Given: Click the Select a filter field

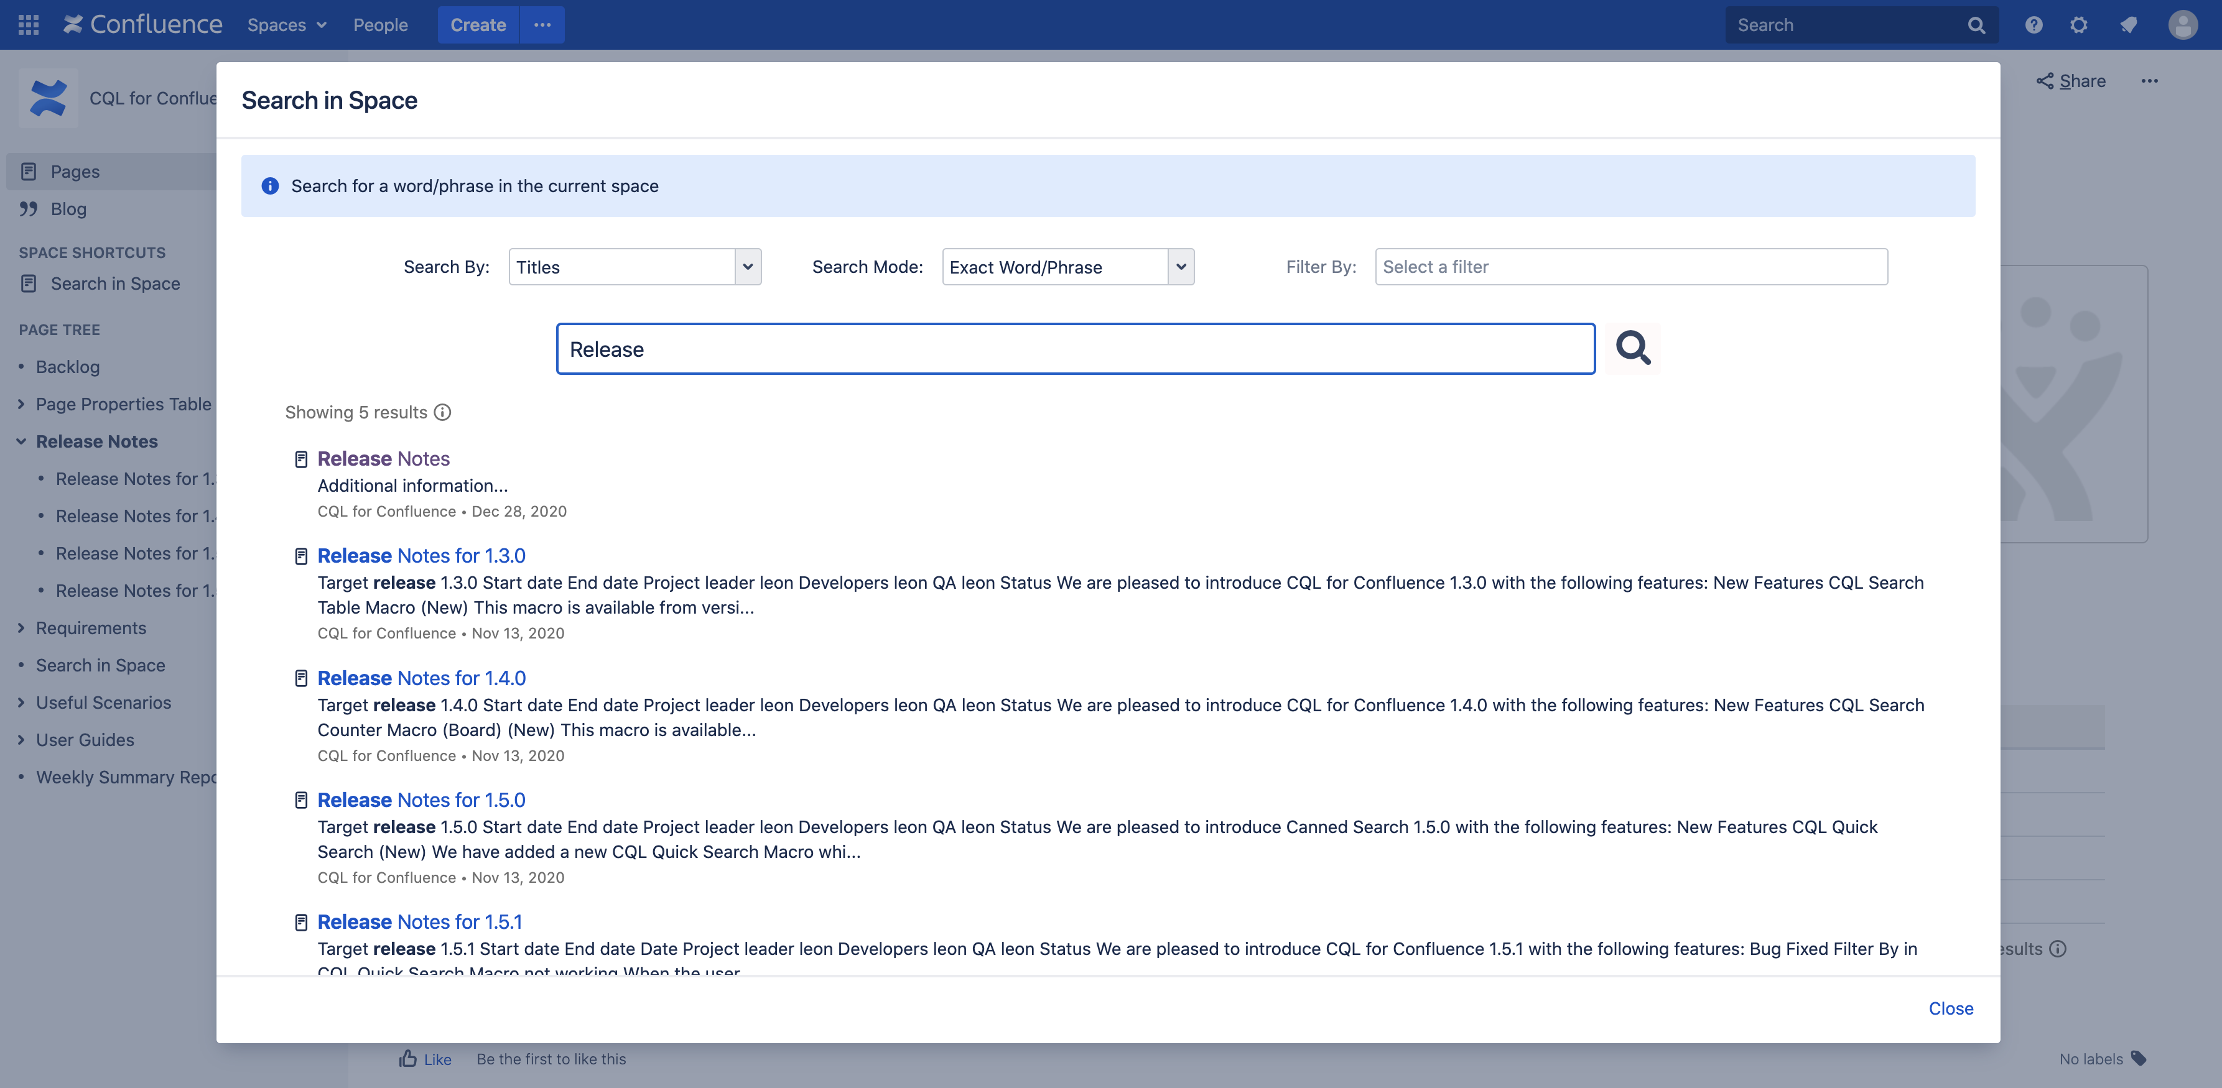Looking at the screenshot, I should 1630,267.
